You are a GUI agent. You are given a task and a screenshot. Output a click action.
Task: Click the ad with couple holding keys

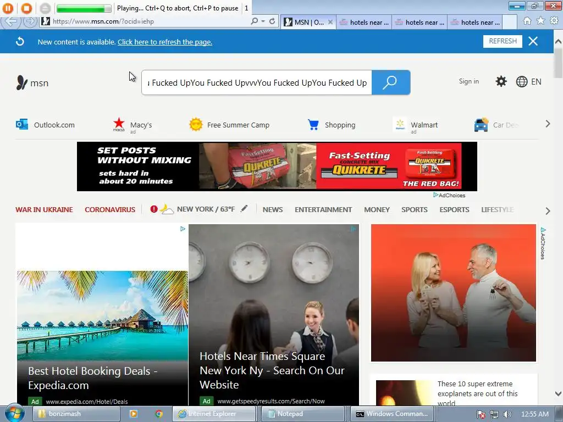[x=454, y=293]
